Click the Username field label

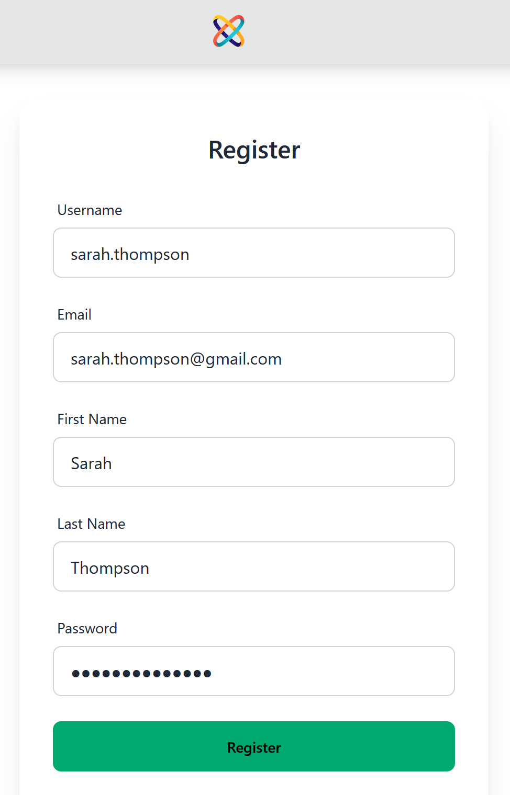(x=90, y=210)
